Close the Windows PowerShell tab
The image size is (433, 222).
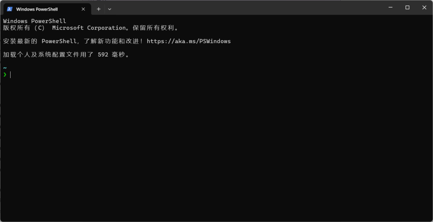[x=83, y=9]
